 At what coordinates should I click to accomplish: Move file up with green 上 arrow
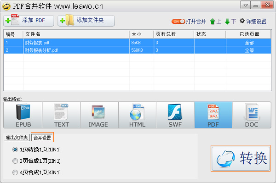pos(216,22)
